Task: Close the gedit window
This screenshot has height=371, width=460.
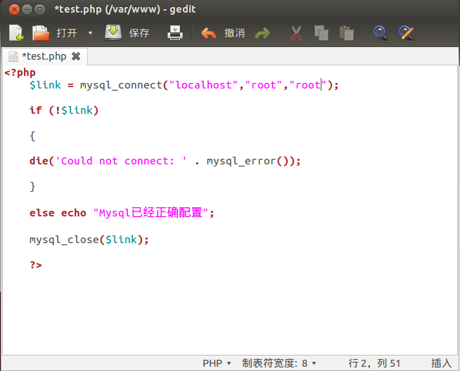Action: click(14, 10)
